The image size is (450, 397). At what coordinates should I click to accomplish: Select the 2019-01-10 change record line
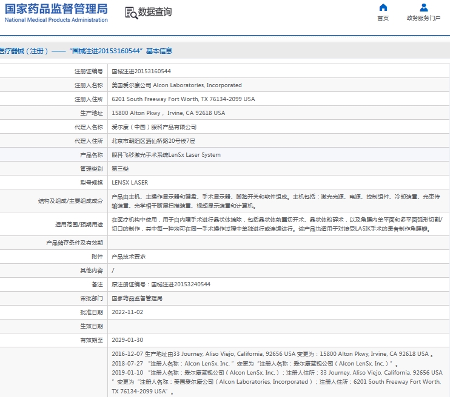[x=277, y=382]
